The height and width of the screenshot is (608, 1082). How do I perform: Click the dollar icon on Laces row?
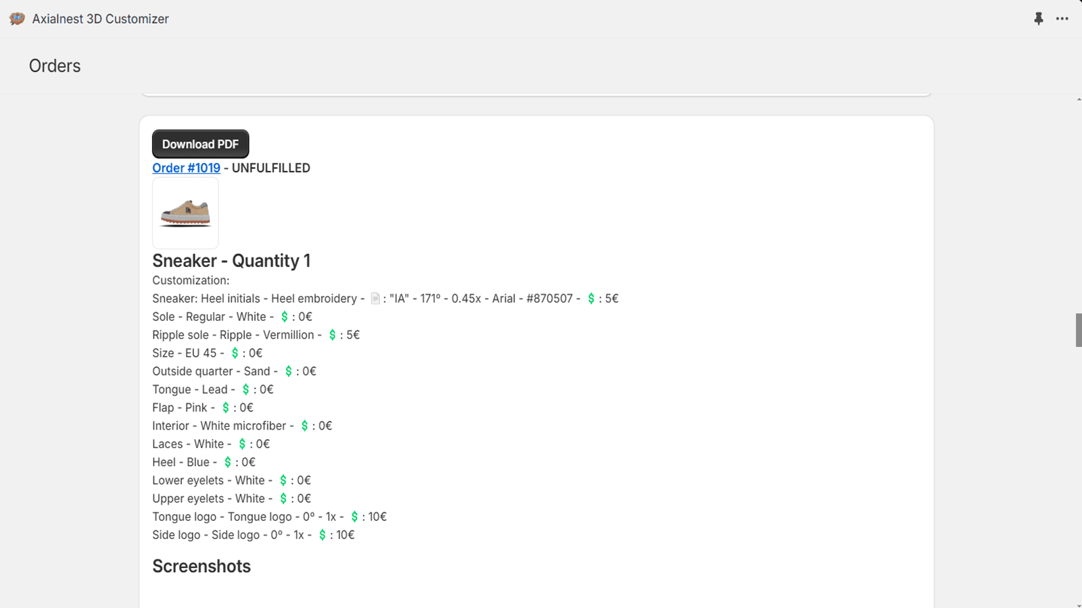coord(242,445)
